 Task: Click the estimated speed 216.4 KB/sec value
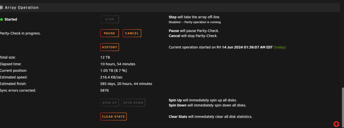tap(111, 77)
